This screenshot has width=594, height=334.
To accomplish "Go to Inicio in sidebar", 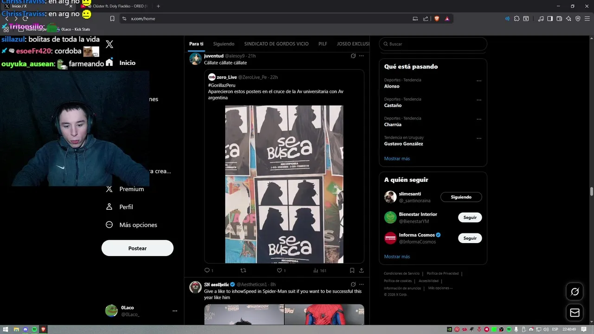I will [121, 63].
